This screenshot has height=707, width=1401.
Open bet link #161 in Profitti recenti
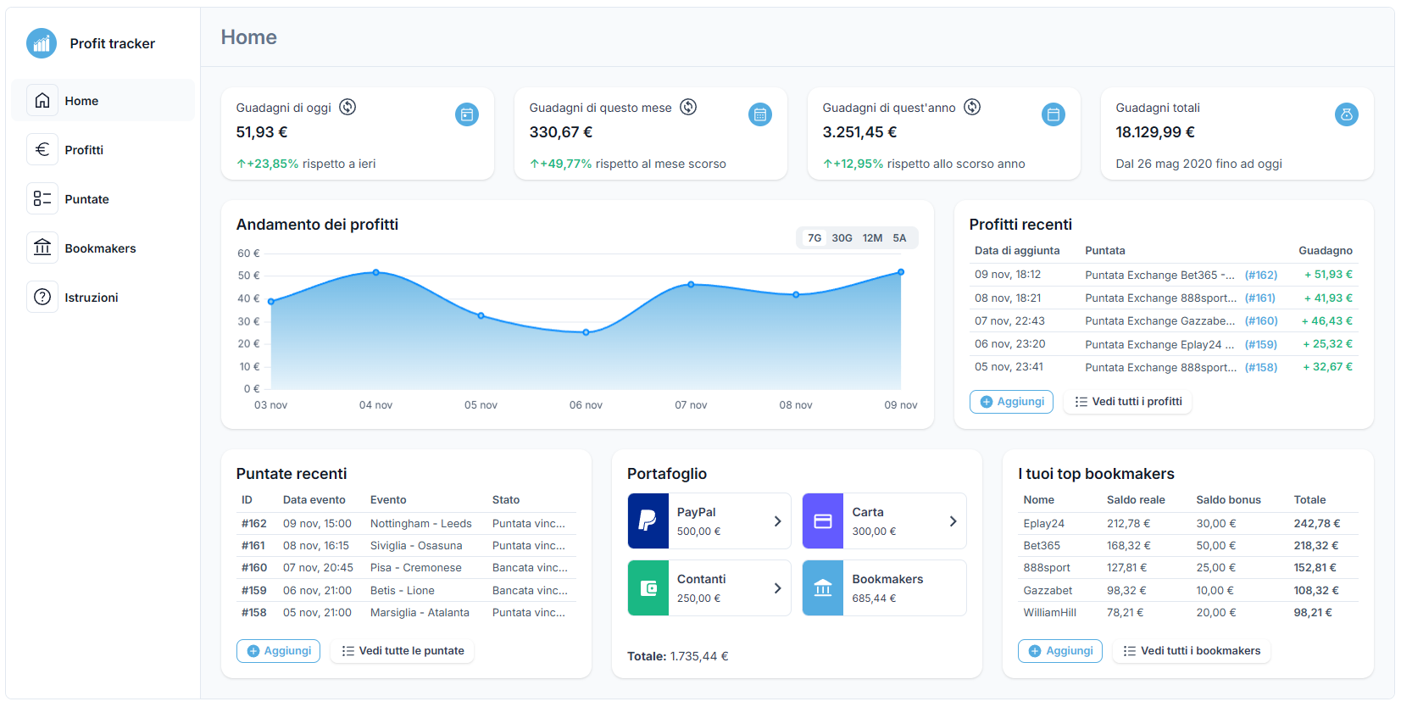click(x=1260, y=298)
